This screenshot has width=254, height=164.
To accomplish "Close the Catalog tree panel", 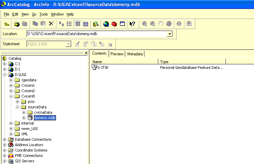I will point(86,53).
